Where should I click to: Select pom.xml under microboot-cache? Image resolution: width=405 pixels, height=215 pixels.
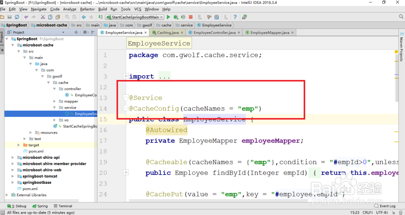coord(33,151)
